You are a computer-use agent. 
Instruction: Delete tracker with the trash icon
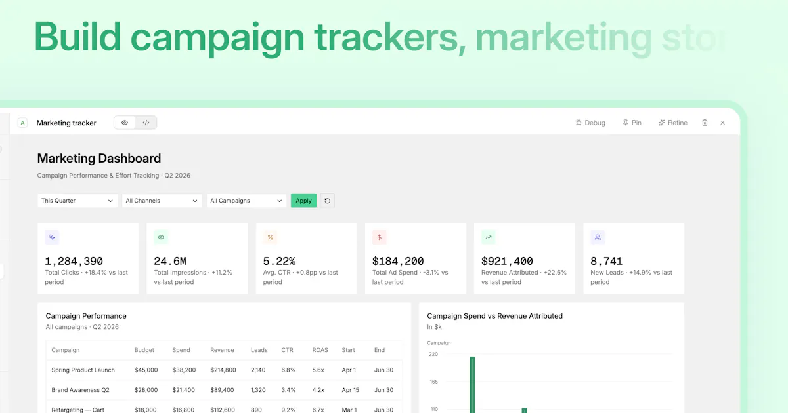[x=705, y=123]
